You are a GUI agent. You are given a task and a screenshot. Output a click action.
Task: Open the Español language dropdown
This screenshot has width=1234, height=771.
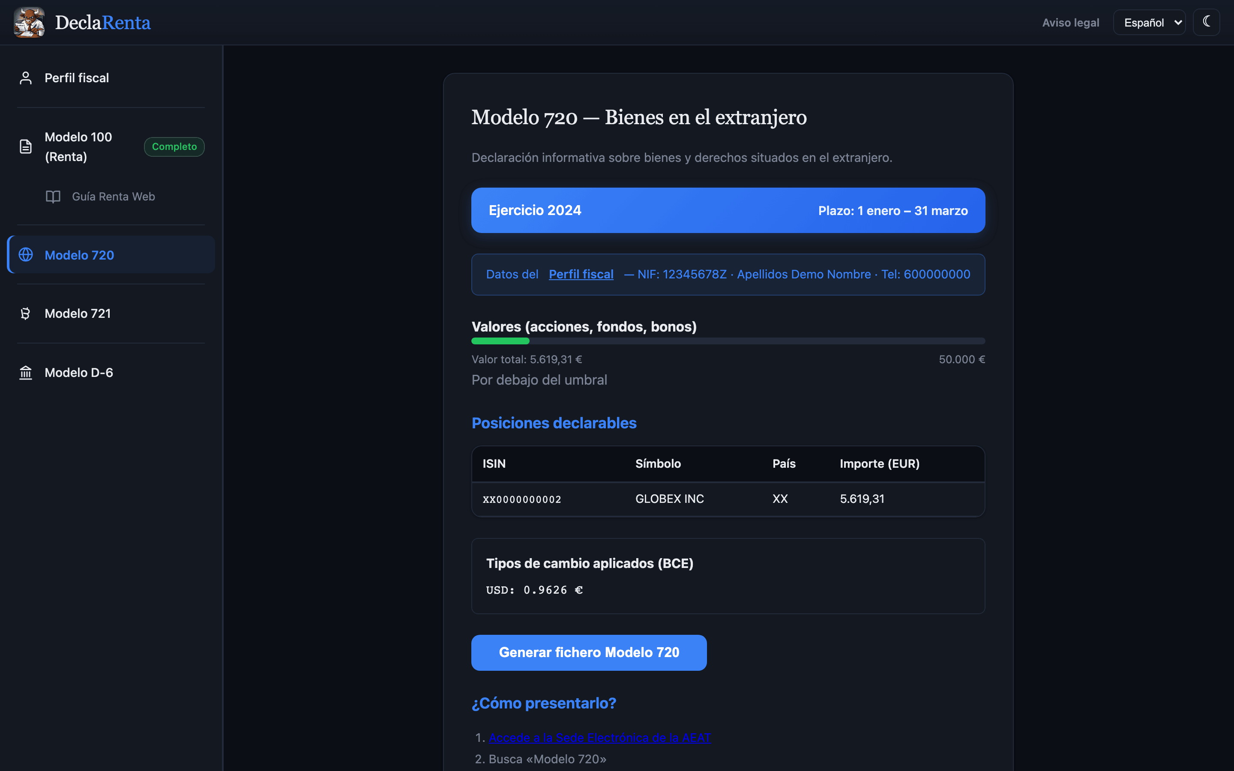(x=1149, y=22)
